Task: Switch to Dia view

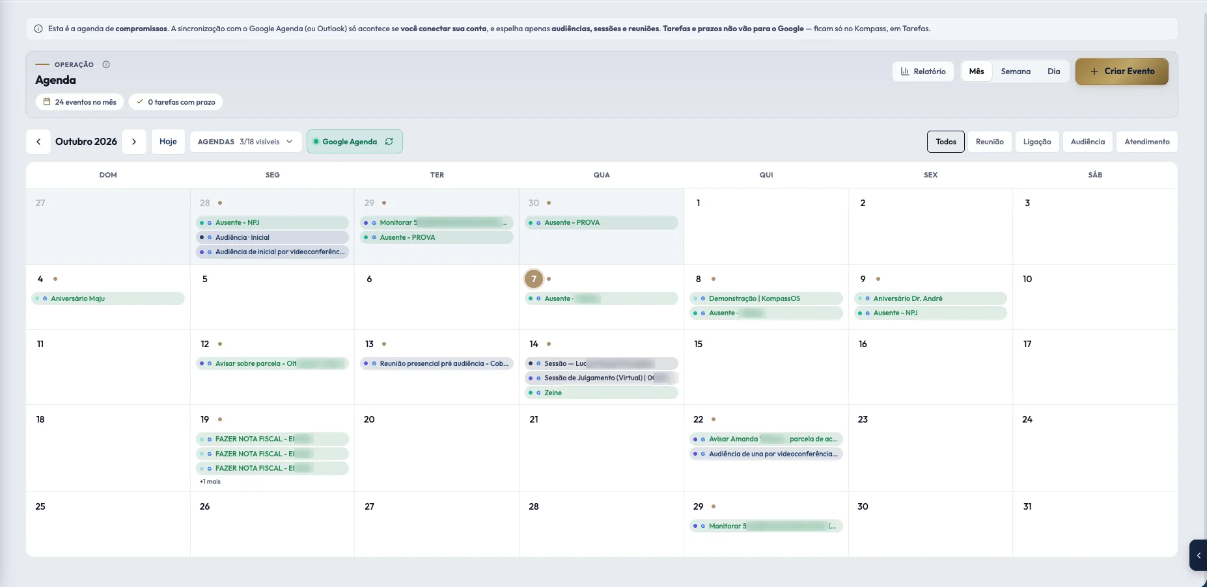Action: pos(1053,72)
